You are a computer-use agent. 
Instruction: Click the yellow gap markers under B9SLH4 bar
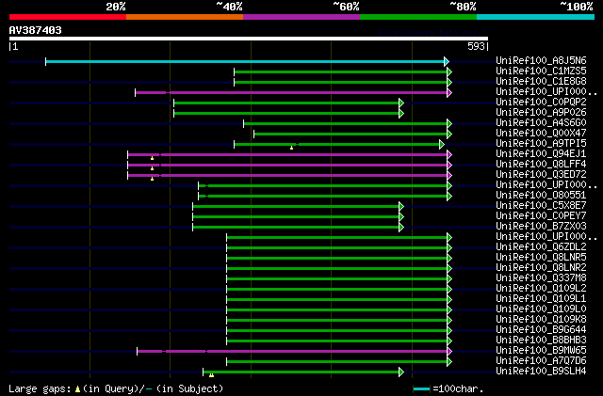[x=211, y=375]
